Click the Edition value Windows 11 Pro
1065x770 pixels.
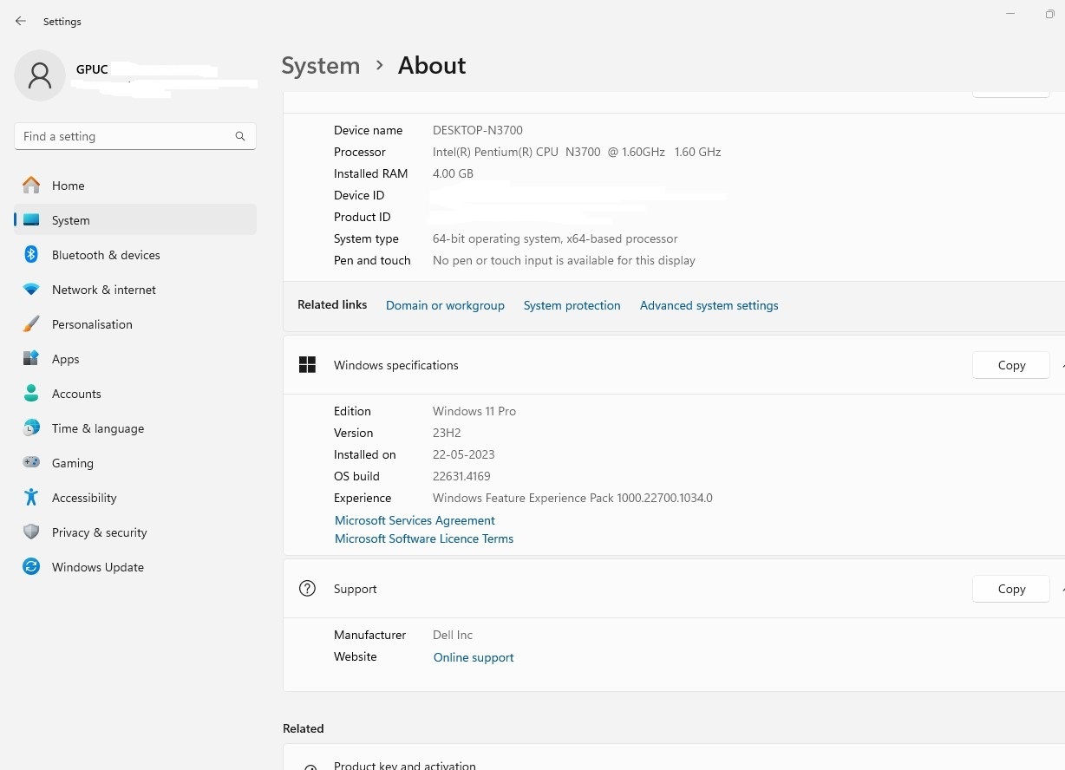474,411
